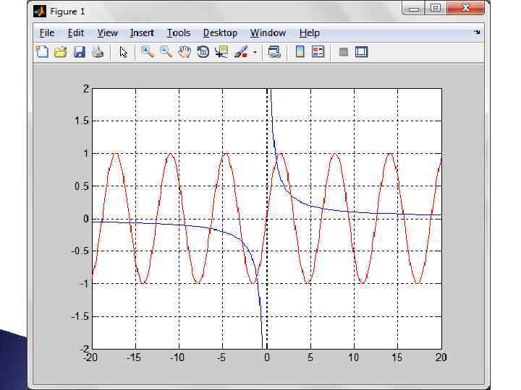The height and width of the screenshot is (390, 521).
Task: Open the Help menu
Action: [310, 32]
